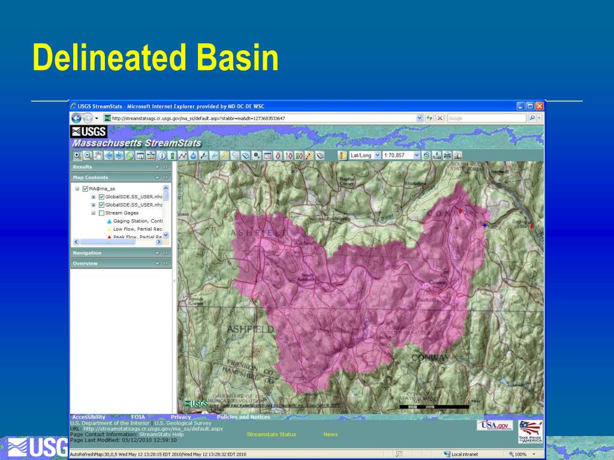
Task: Click the search magnifier next to Google box
Action: (x=532, y=118)
